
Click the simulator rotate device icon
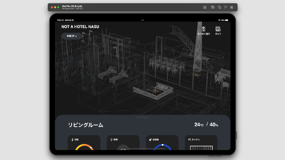(219, 7)
